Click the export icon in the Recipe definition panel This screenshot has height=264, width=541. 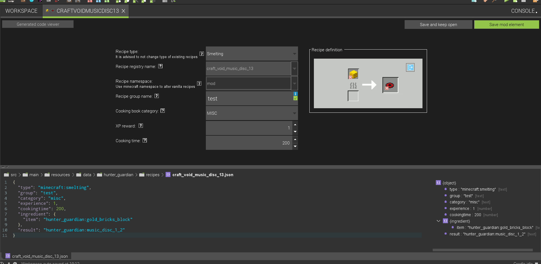pos(410,67)
